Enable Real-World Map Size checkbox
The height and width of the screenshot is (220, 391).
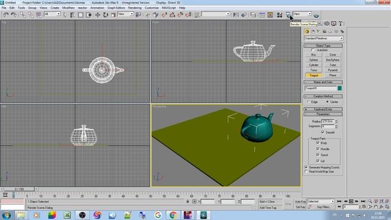pyautogui.click(x=307, y=172)
